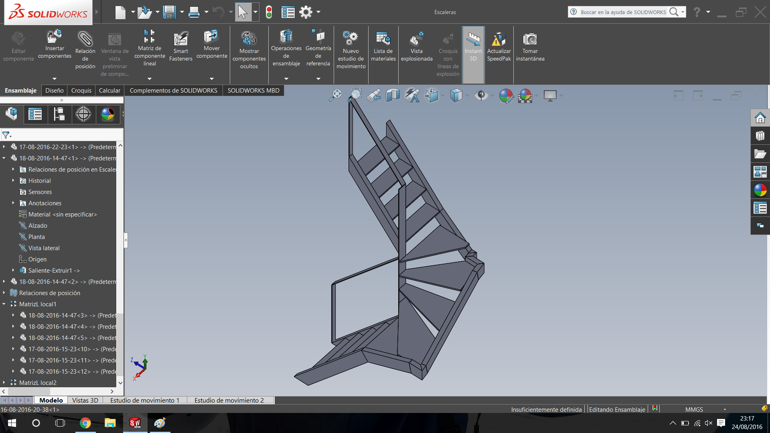Viewport: 770px width, 433px height.
Task: Toggle hide/show items eye icon
Action: tap(481, 95)
